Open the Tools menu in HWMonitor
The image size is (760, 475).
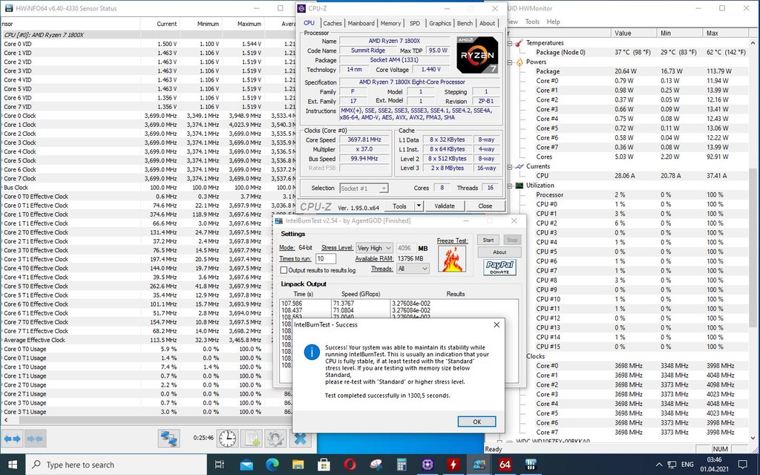532,22
